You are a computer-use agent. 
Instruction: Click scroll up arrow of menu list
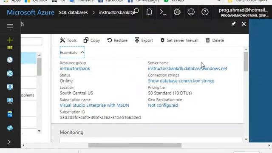click(39, 55)
